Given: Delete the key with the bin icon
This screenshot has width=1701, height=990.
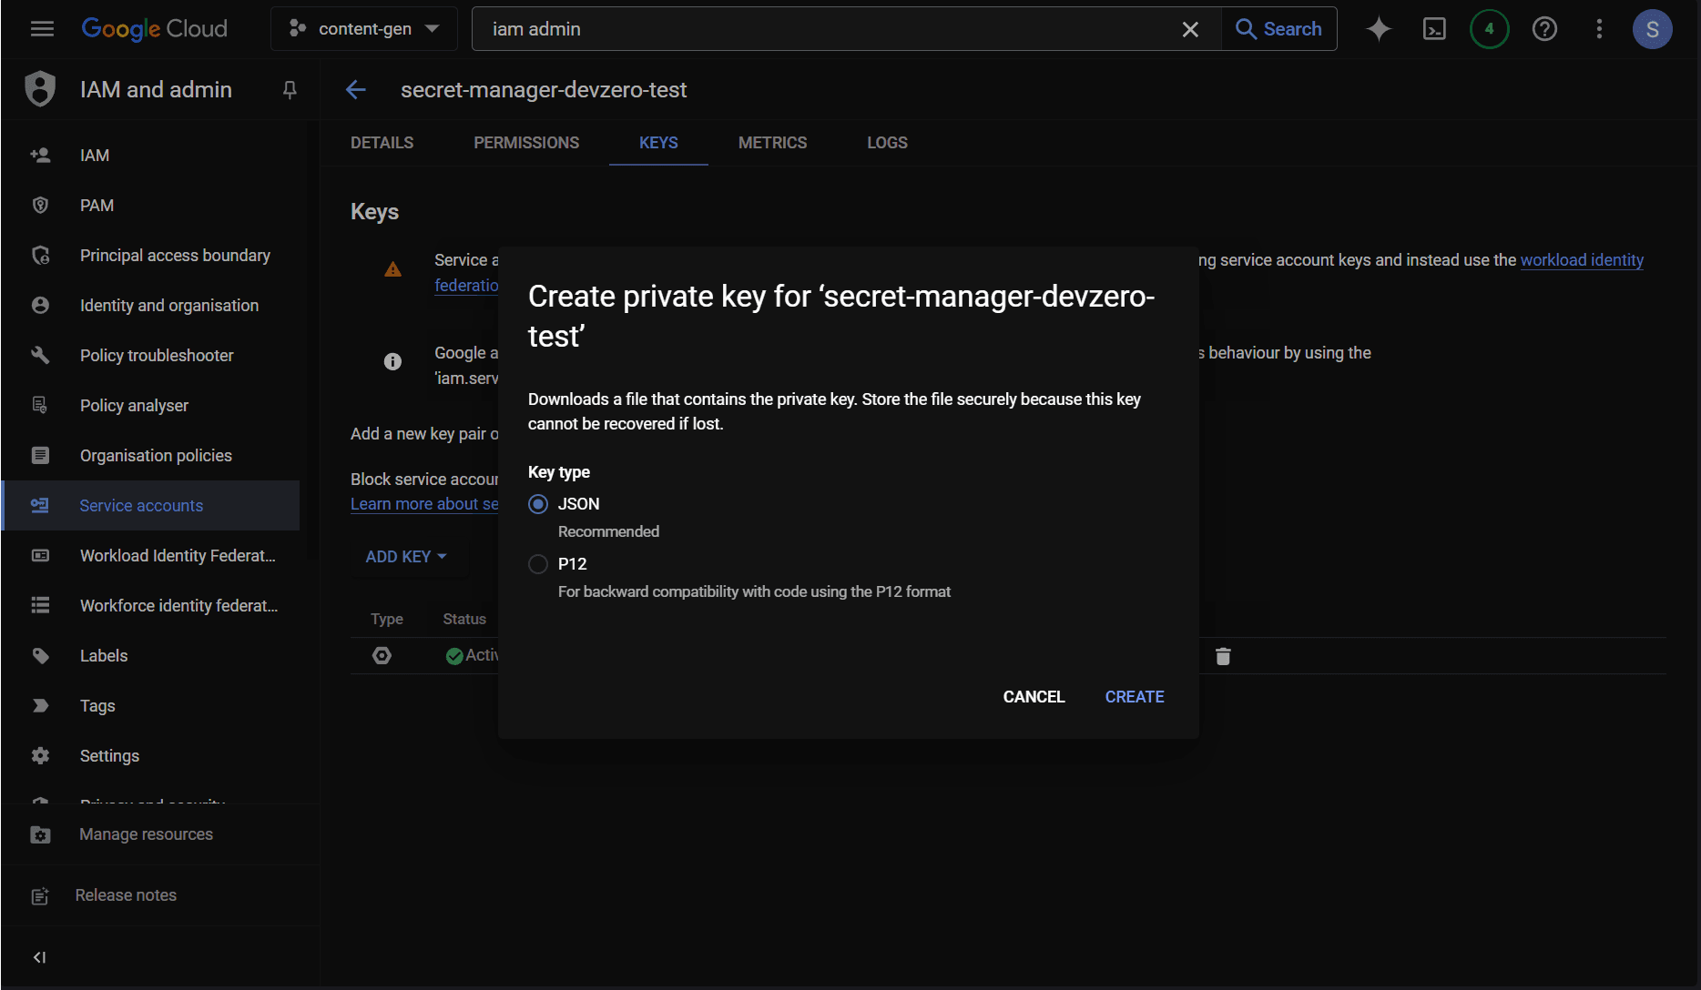Looking at the screenshot, I should click(x=1223, y=656).
